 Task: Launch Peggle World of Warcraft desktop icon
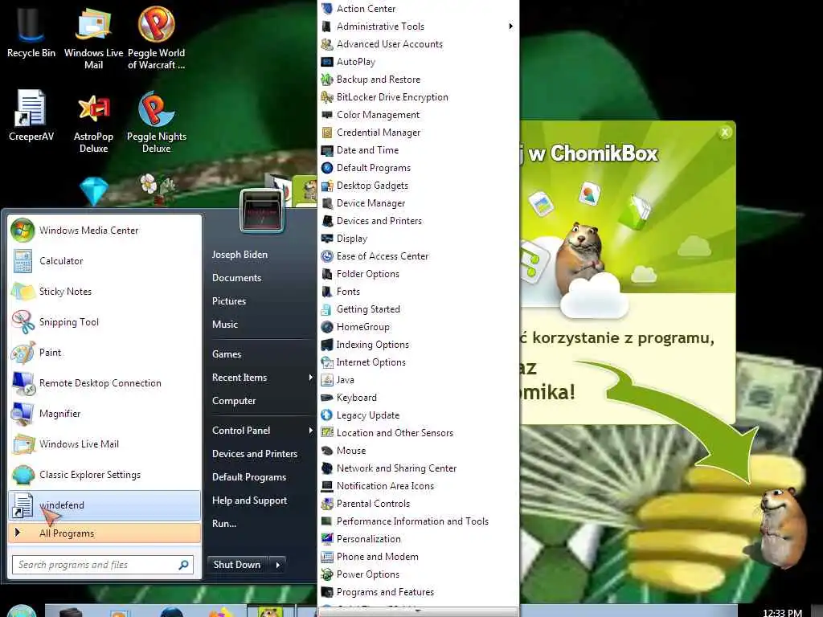pyautogui.click(x=157, y=38)
